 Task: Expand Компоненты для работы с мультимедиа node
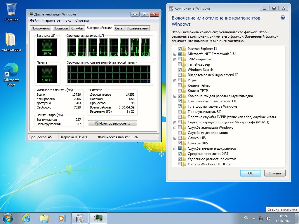[x=175, y=96]
